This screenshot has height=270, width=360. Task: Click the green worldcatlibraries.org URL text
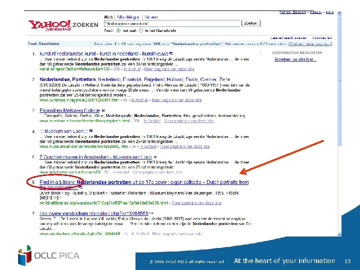[x=103, y=202]
